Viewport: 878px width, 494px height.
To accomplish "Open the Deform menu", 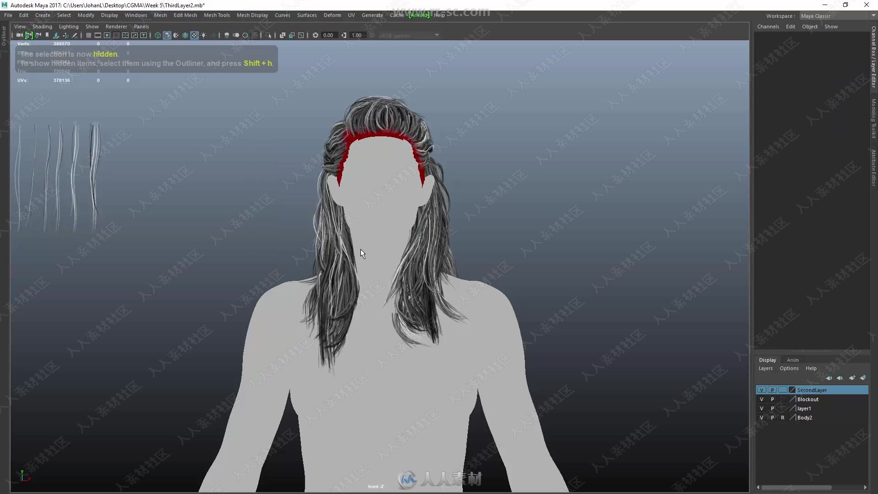I will tap(332, 15).
